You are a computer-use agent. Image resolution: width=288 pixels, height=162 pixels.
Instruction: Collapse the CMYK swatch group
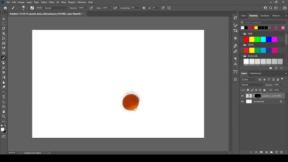pyautogui.click(x=242, y=45)
